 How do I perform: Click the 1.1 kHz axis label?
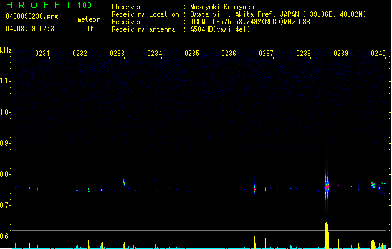click(4, 81)
